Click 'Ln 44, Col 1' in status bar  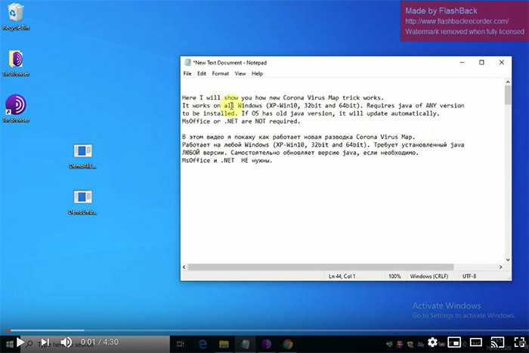click(x=342, y=276)
